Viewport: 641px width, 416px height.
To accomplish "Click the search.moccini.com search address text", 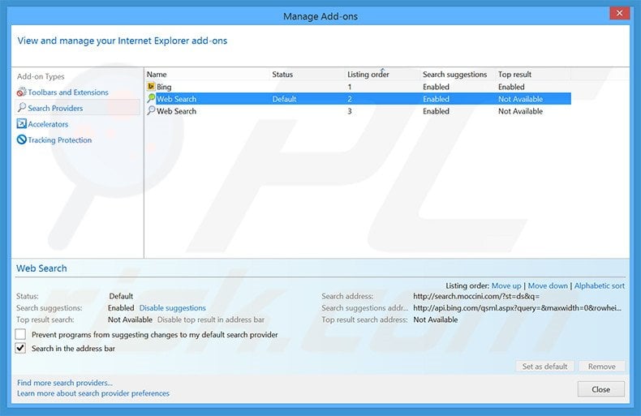I will 475,296.
